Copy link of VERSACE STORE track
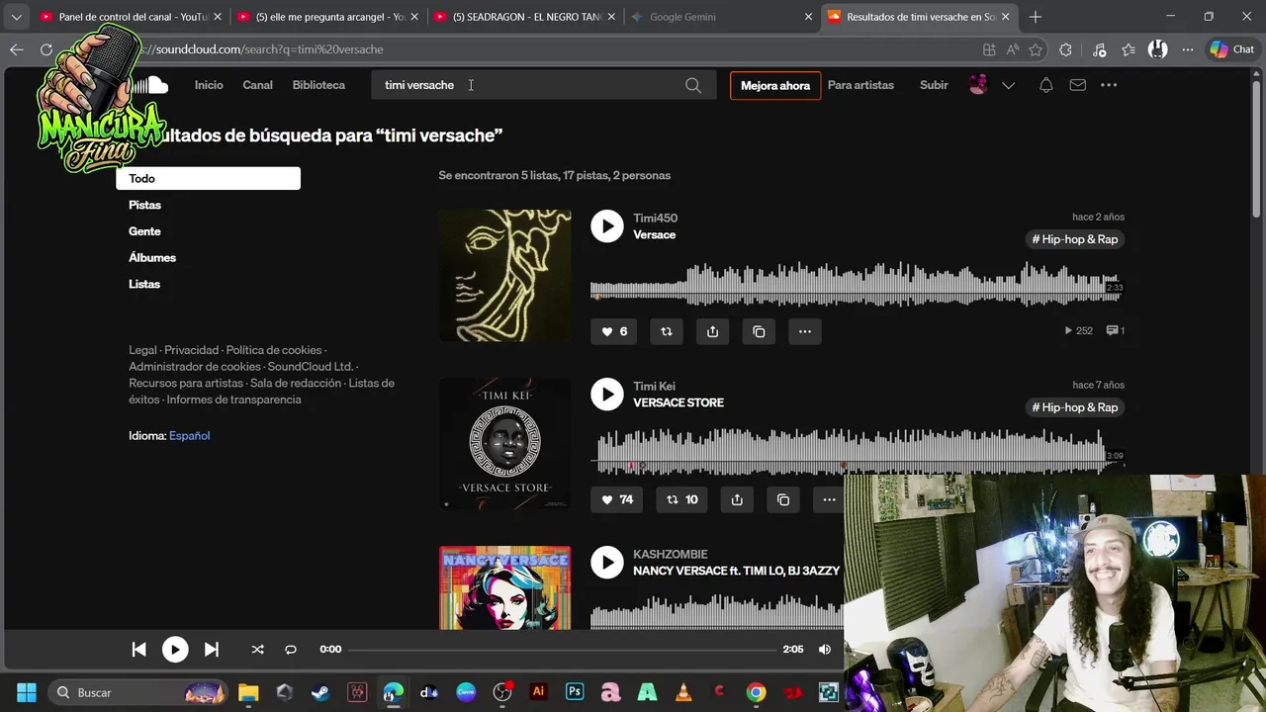 pyautogui.click(x=783, y=499)
